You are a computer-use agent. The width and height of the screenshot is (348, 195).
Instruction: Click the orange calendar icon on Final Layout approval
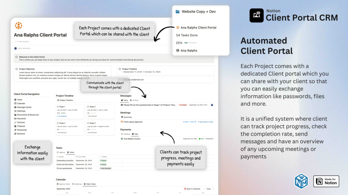pyautogui.click(x=122, y=122)
